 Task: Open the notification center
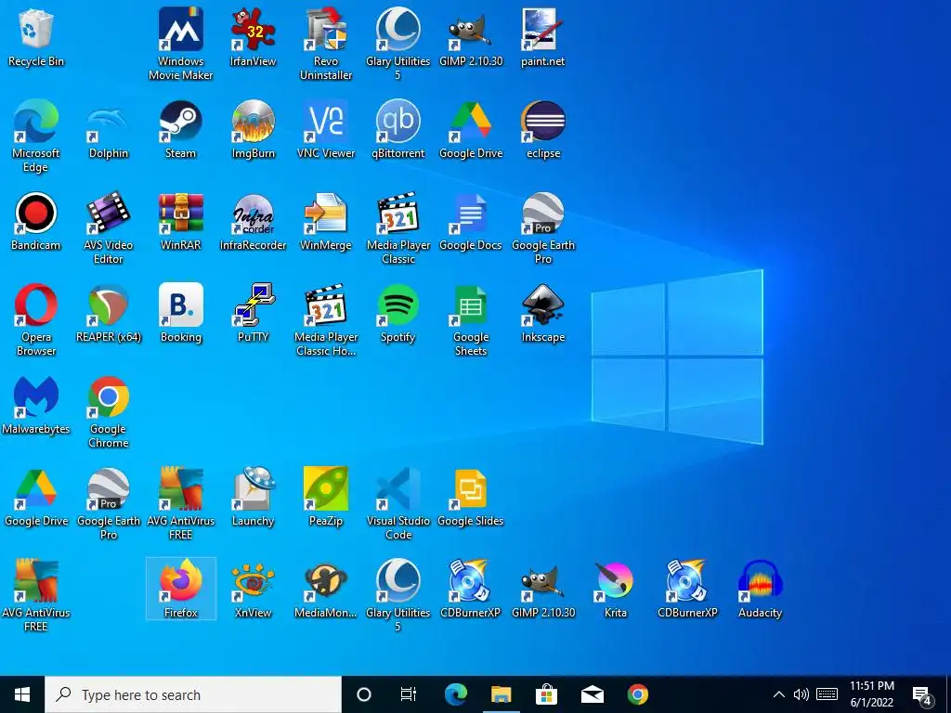pos(922,695)
